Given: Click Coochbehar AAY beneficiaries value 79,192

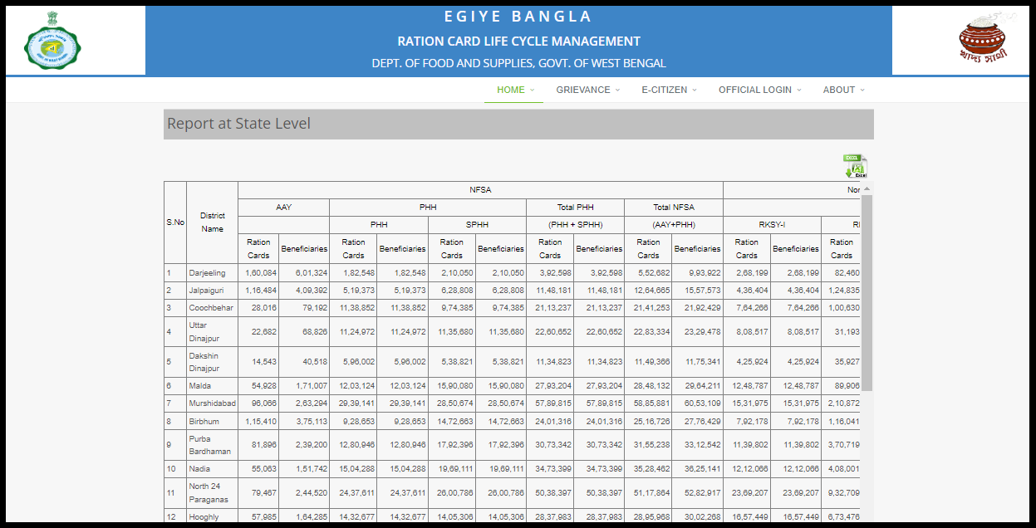Looking at the screenshot, I should click(x=315, y=308).
